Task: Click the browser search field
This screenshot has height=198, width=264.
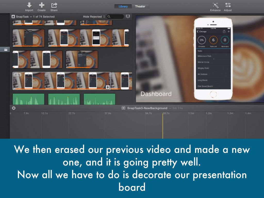Action: coord(115,16)
